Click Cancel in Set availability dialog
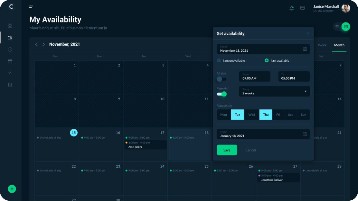This screenshot has height=201, width=358. click(x=250, y=150)
